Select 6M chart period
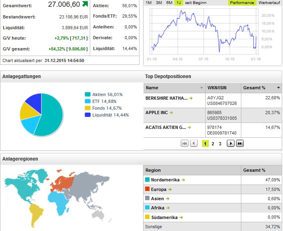 pyautogui.click(x=169, y=3)
